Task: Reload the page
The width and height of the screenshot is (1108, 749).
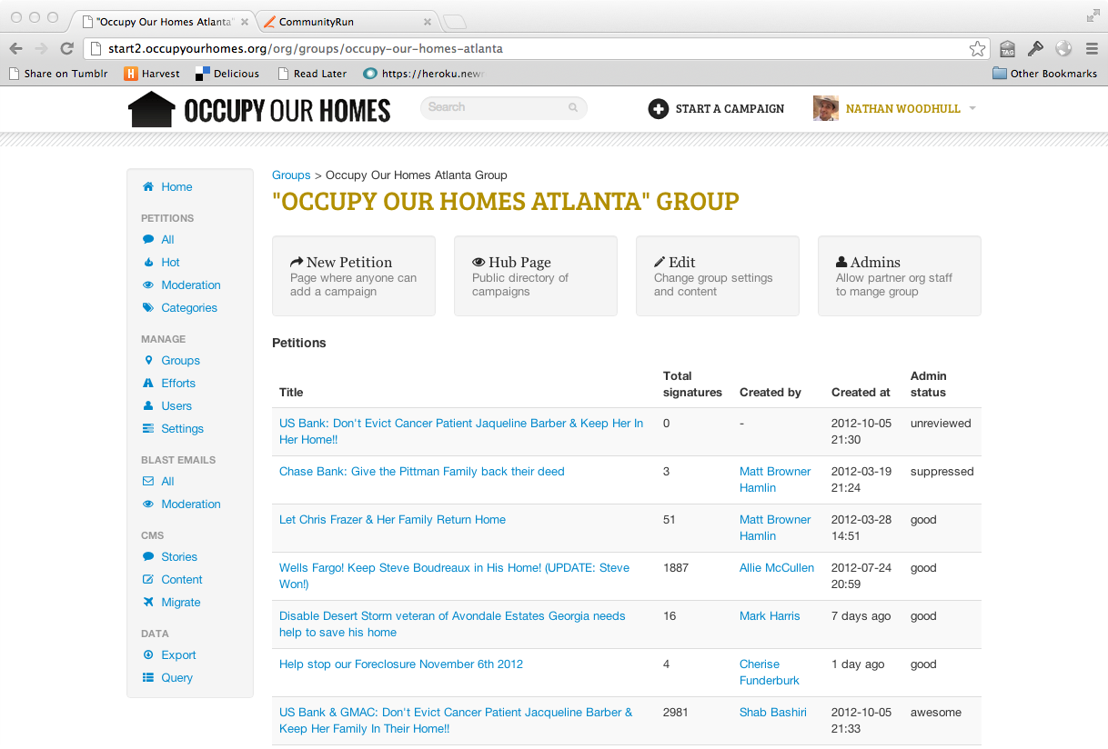Action: pyautogui.click(x=66, y=48)
